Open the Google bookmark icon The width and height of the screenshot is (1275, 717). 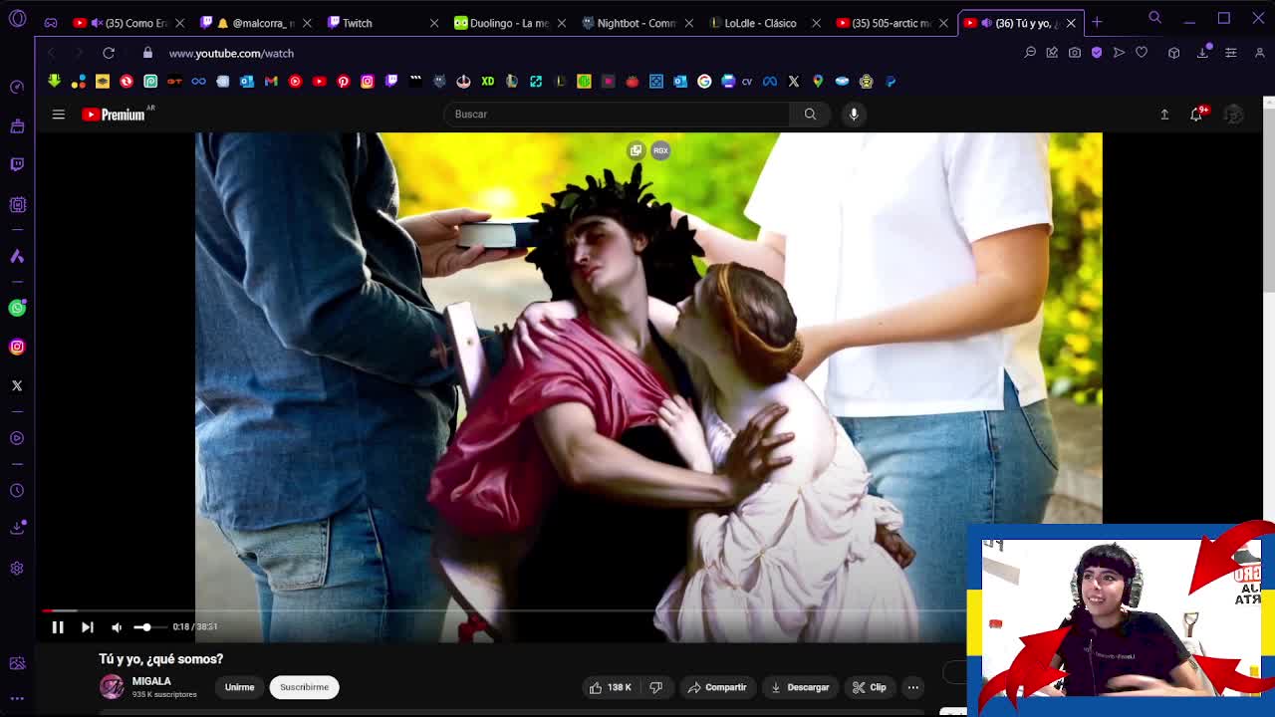click(x=704, y=82)
